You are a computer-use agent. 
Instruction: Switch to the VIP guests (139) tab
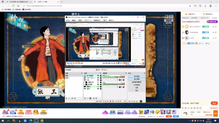coord(204,18)
